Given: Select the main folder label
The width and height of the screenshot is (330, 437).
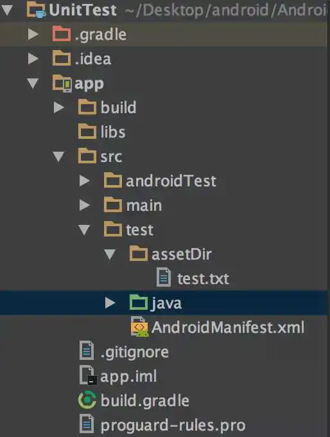Looking at the screenshot, I should click(144, 206).
